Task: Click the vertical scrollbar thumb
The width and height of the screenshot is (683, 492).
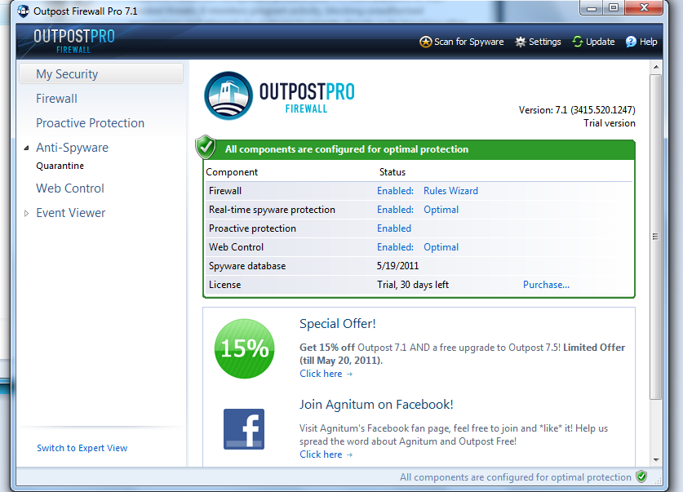Action: [655, 237]
